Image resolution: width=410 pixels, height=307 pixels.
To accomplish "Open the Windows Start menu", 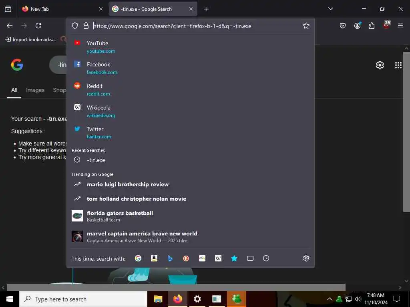I will [10, 299].
